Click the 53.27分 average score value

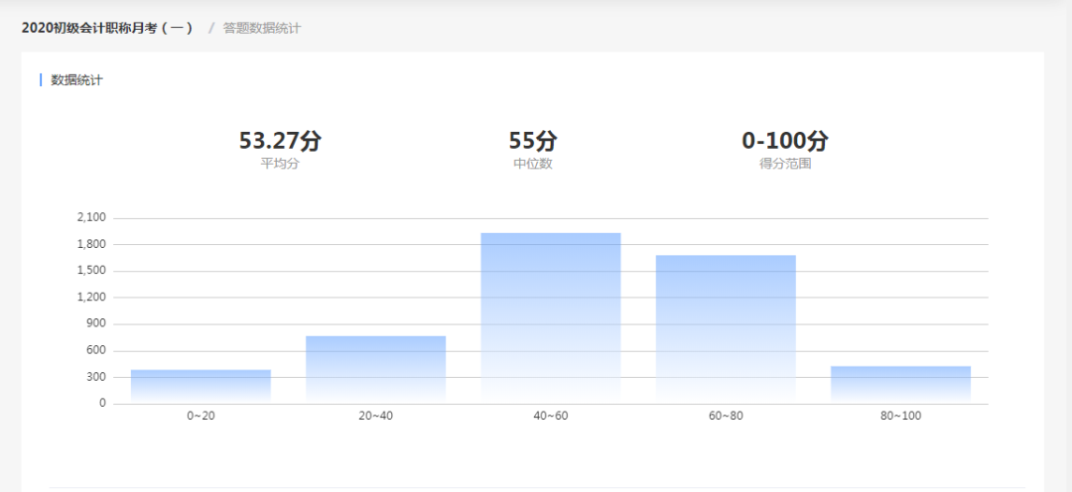tap(280, 141)
